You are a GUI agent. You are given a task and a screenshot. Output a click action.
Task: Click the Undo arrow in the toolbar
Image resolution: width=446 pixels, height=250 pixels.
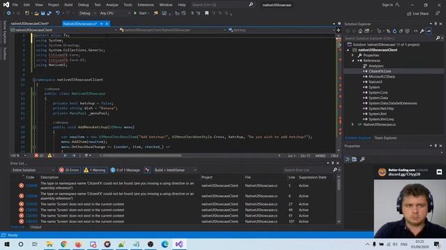coord(58,13)
